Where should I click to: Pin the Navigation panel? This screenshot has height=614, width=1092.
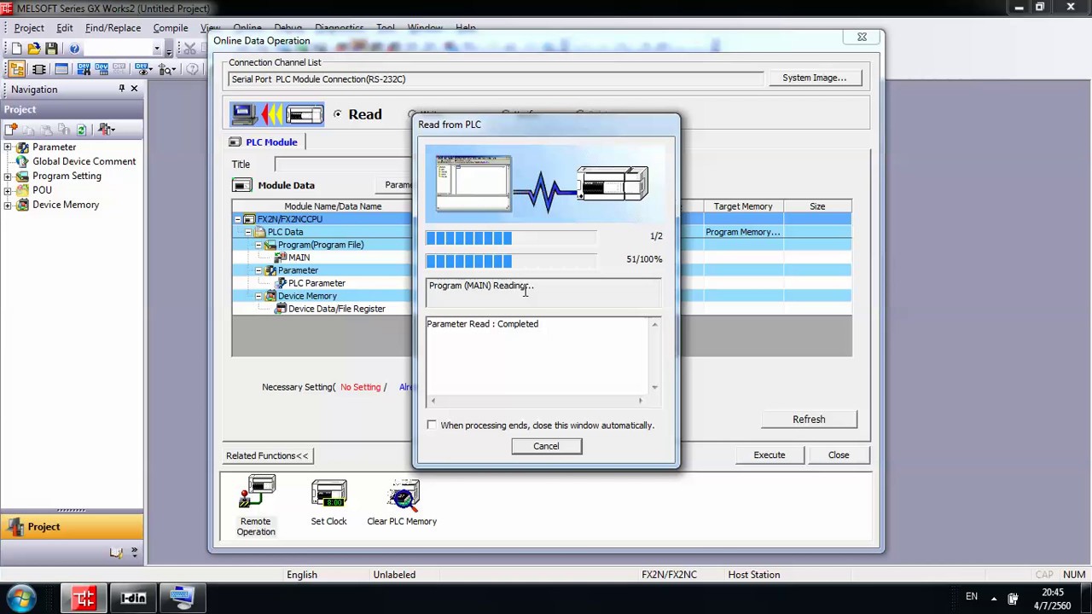[121, 89]
